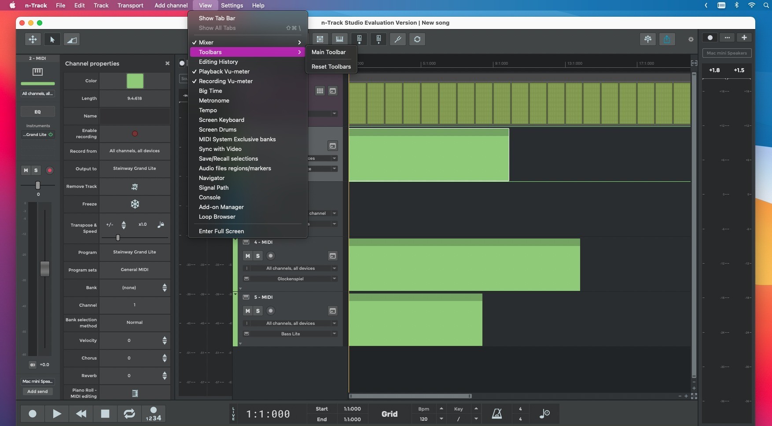Click the Freeze snowflake icon

[135, 204]
